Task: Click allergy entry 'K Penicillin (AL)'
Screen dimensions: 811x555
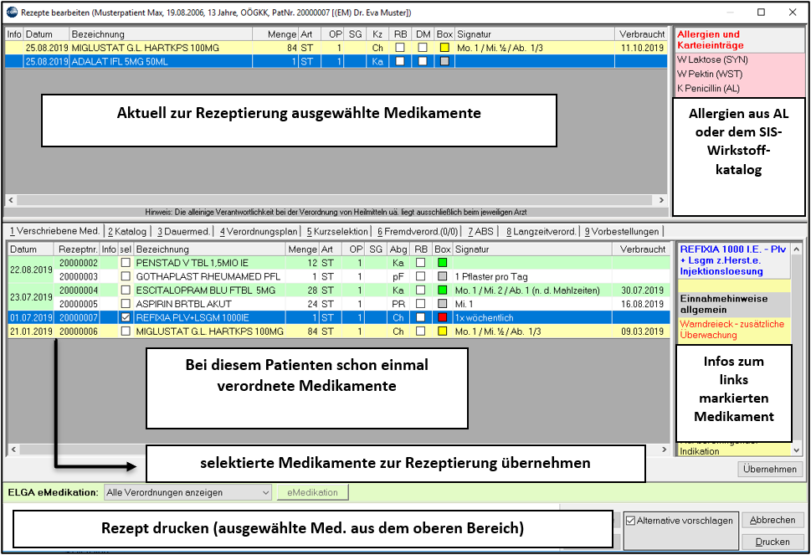Action: click(x=708, y=89)
